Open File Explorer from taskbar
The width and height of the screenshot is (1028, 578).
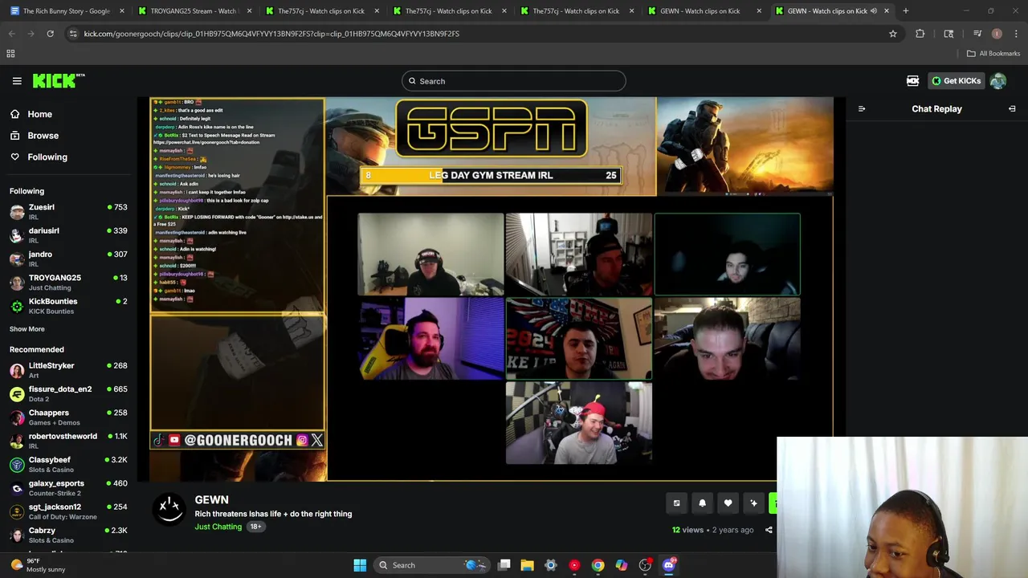tap(528, 565)
